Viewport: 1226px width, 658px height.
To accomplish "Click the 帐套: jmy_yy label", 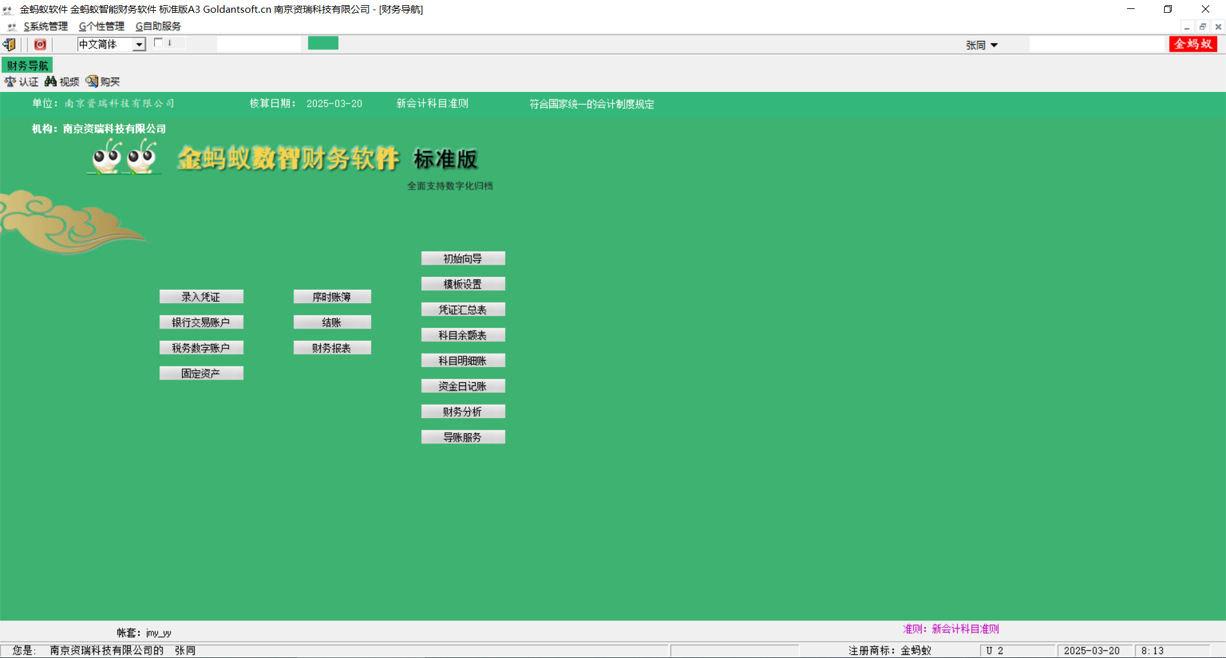I will (144, 632).
